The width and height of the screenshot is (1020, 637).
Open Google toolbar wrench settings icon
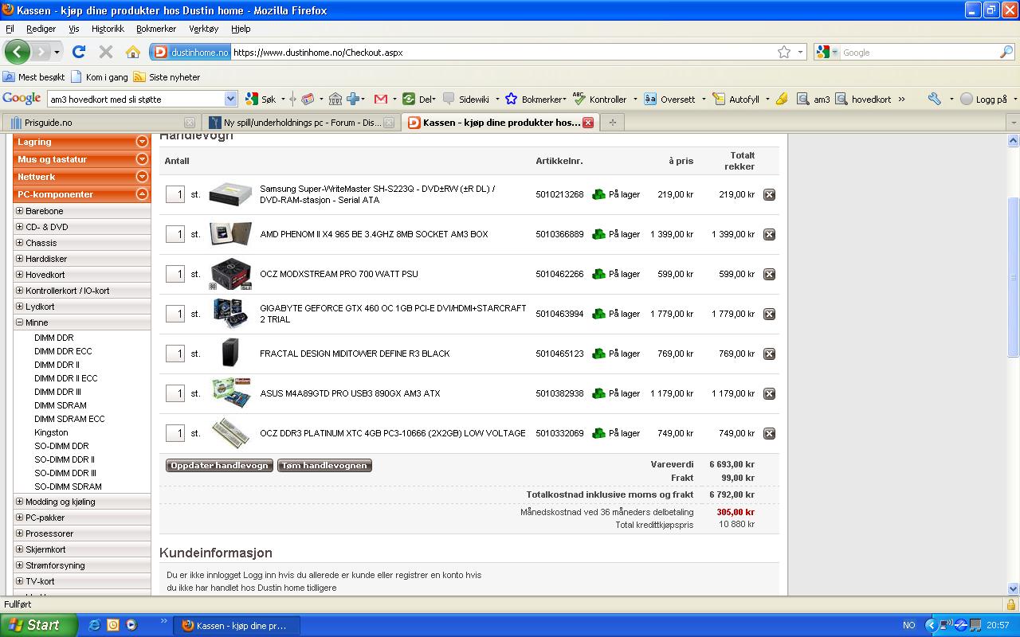pyautogui.click(x=935, y=99)
